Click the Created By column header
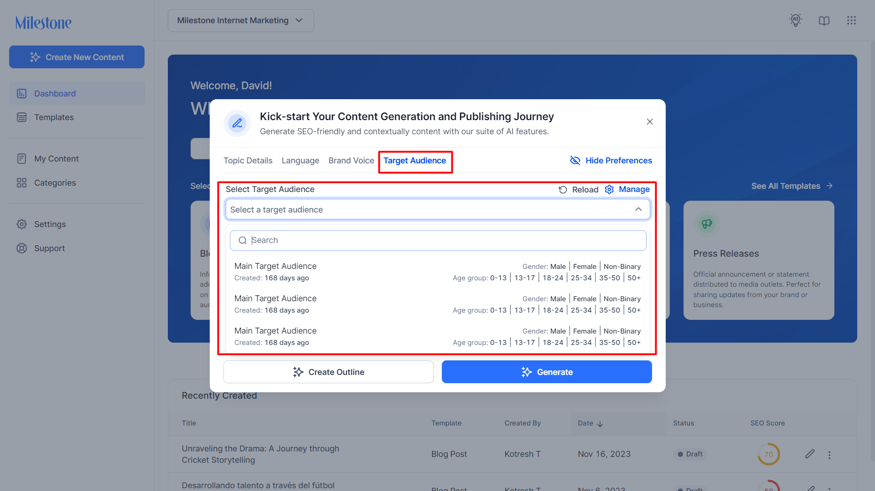The height and width of the screenshot is (491, 875). click(x=522, y=423)
